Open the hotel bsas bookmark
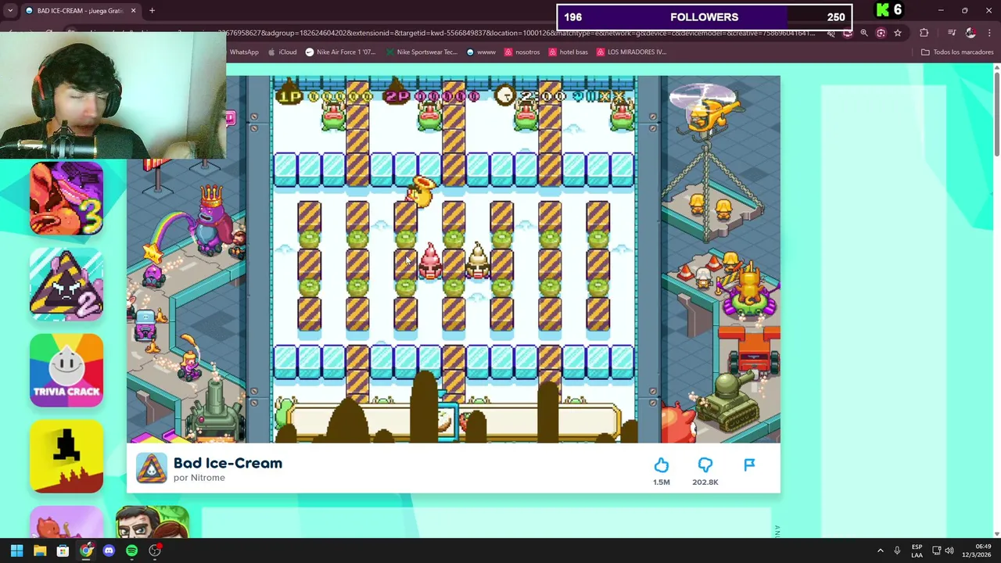The width and height of the screenshot is (1001, 563). click(x=569, y=52)
